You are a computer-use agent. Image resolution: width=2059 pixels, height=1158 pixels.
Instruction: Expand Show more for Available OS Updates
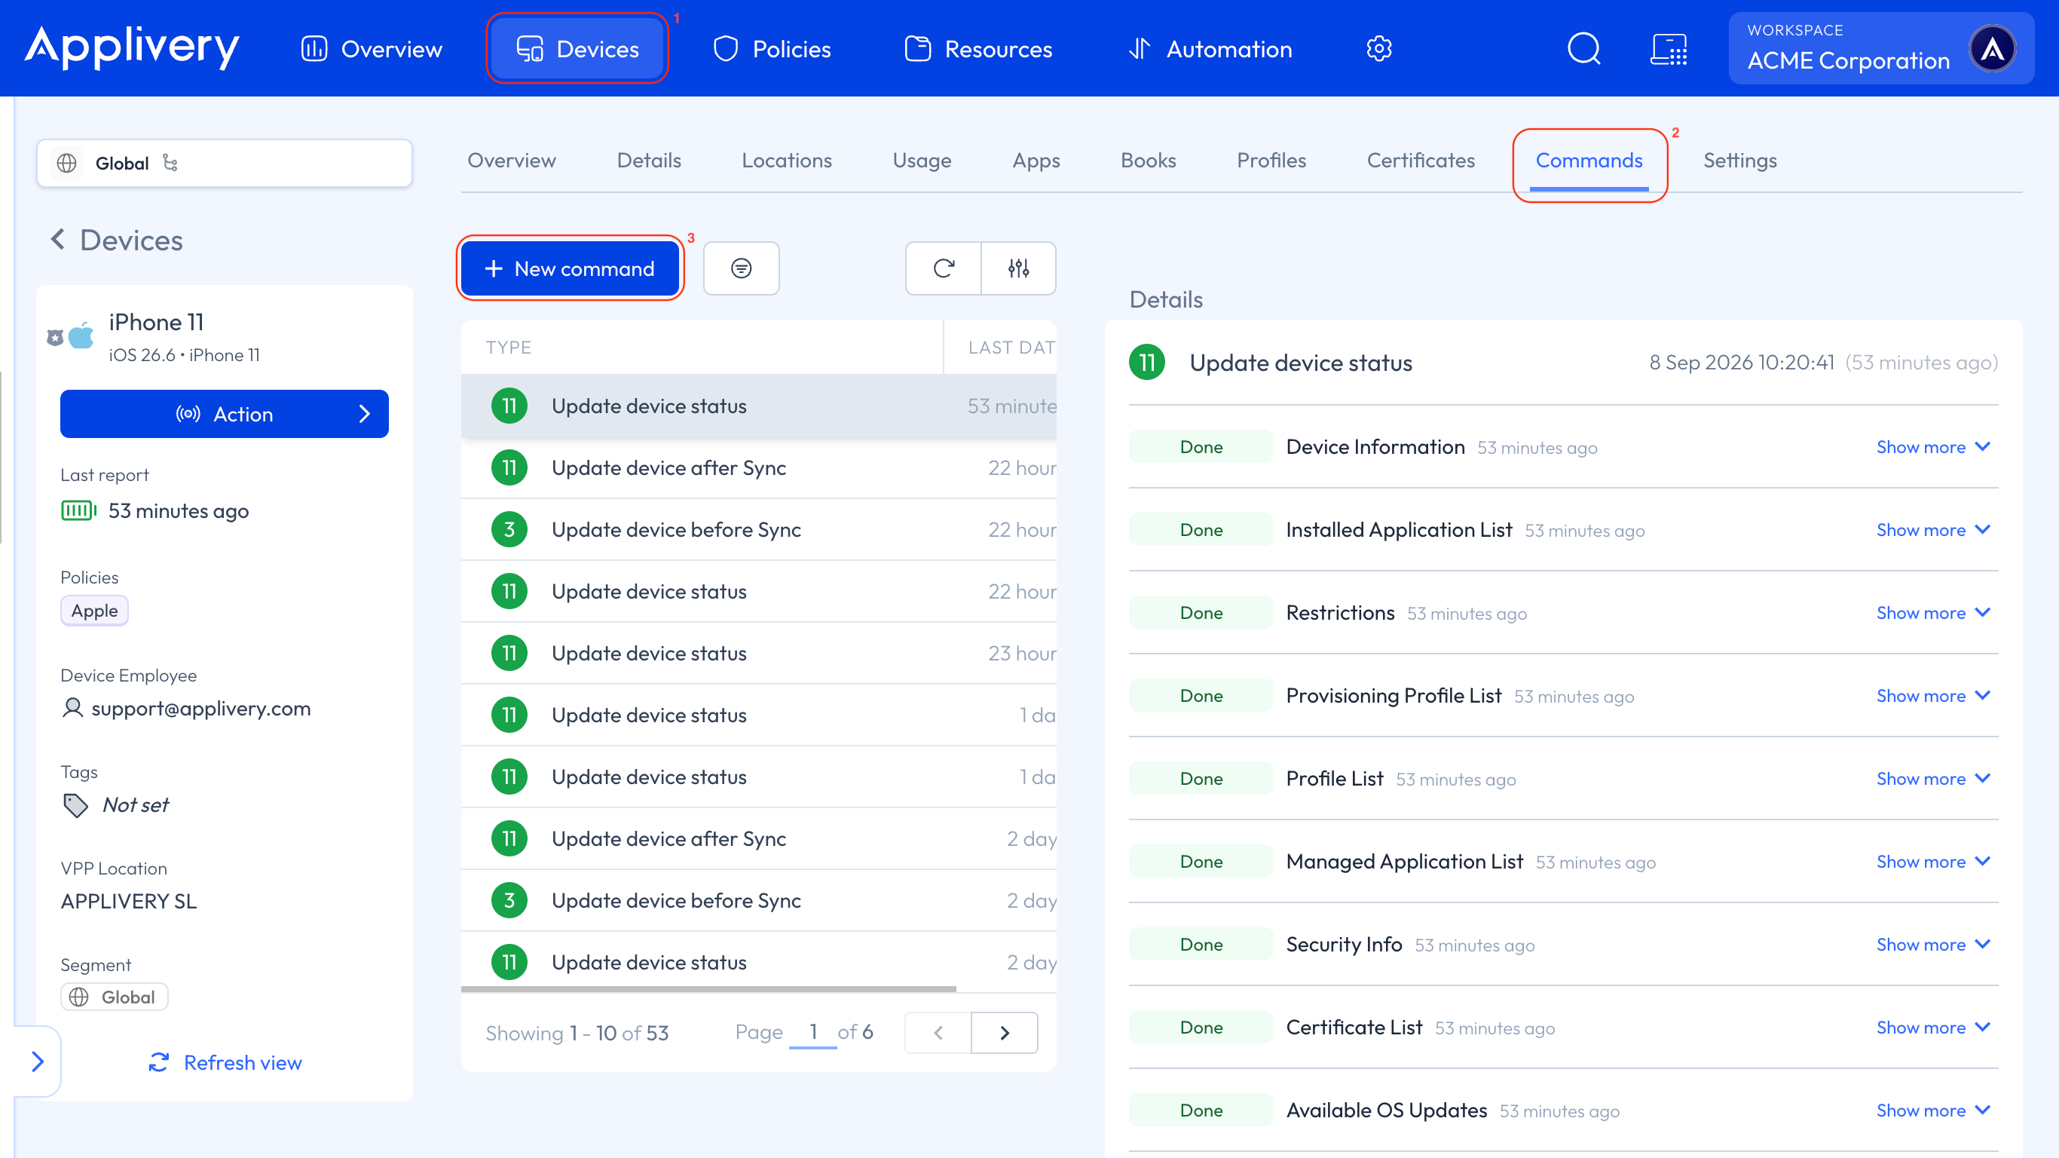(x=1932, y=1111)
